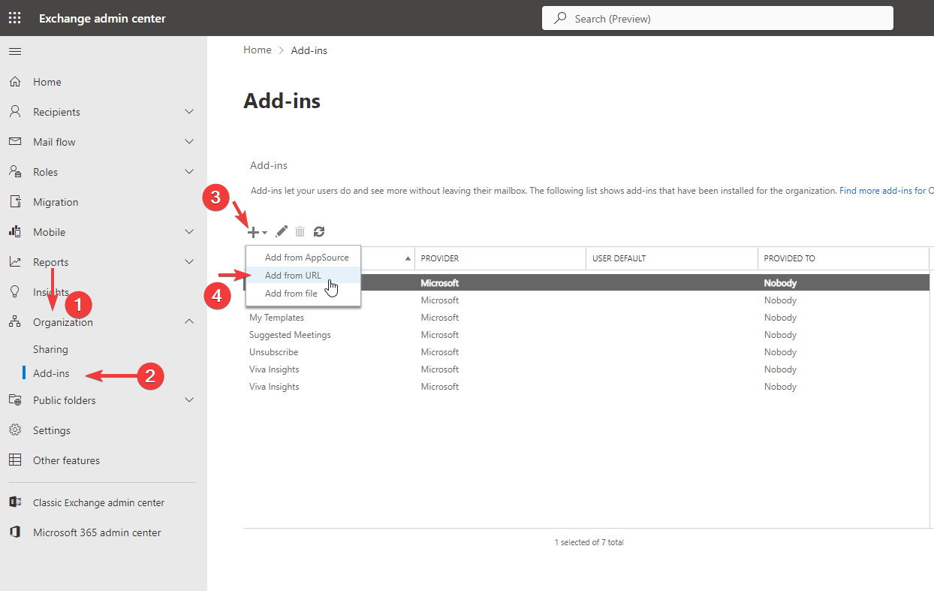Click the Search (Preview) box
934x591 pixels.
pos(717,19)
